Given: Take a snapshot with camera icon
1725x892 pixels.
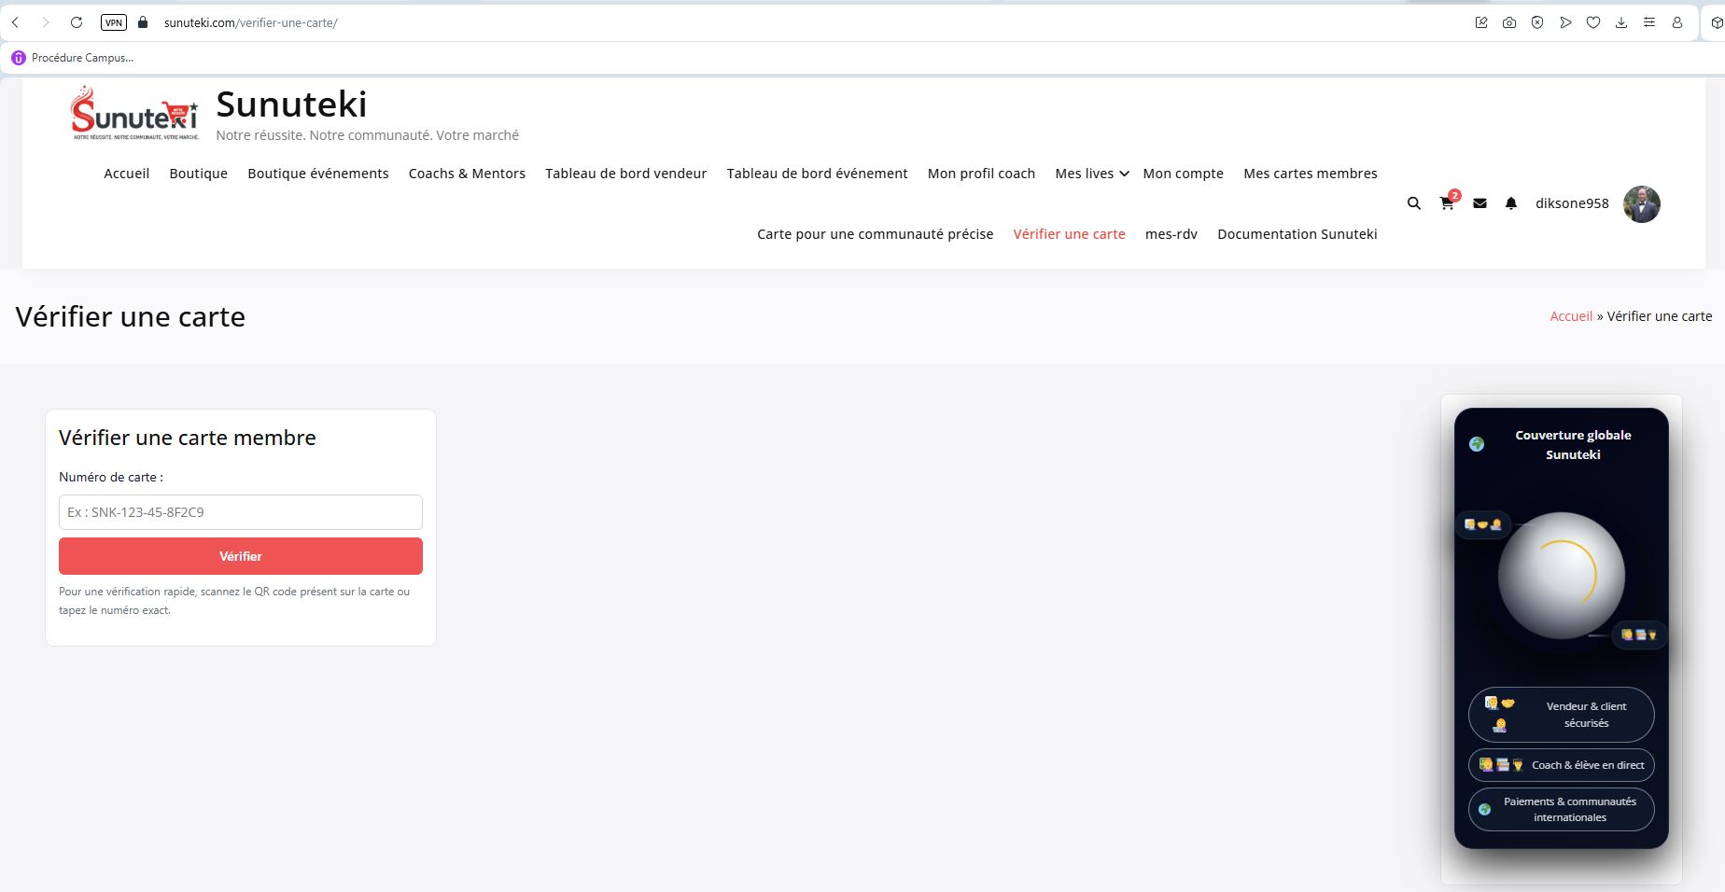Looking at the screenshot, I should tap(1509, 22).
